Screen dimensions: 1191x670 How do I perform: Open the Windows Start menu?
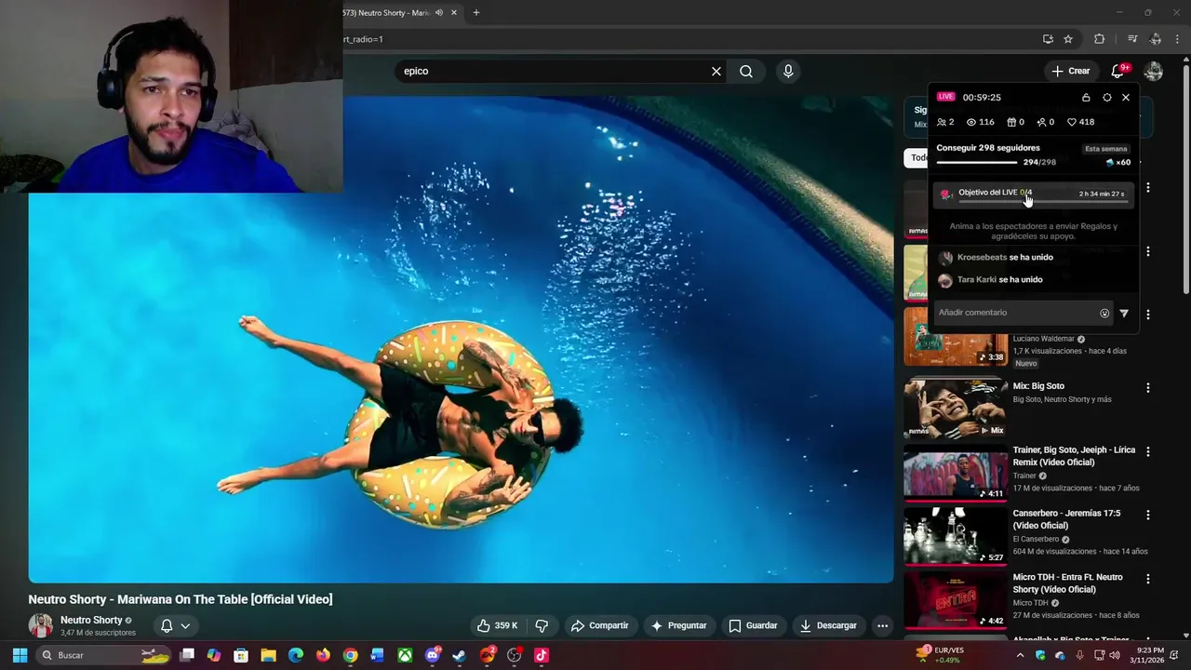tap(20, 655)
